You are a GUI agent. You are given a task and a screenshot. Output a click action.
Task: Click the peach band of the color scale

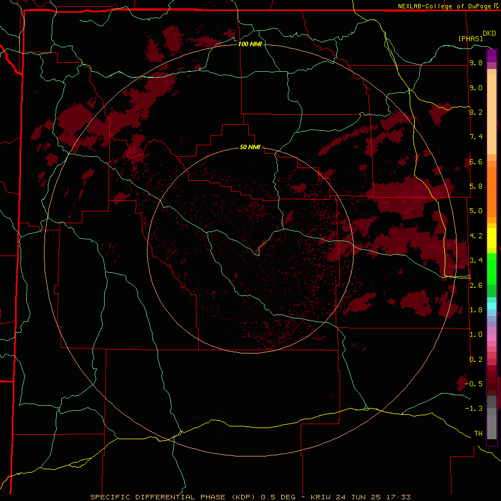pos(492,112)
